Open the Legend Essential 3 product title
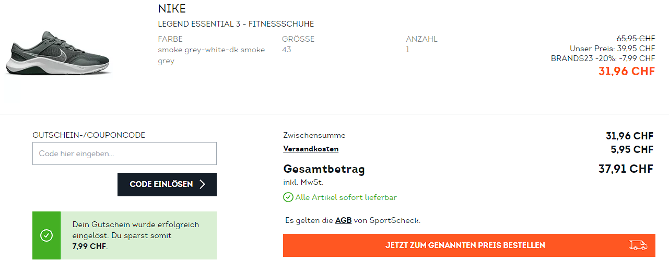Screen dimensions: 669x272 tap(236, 24)
